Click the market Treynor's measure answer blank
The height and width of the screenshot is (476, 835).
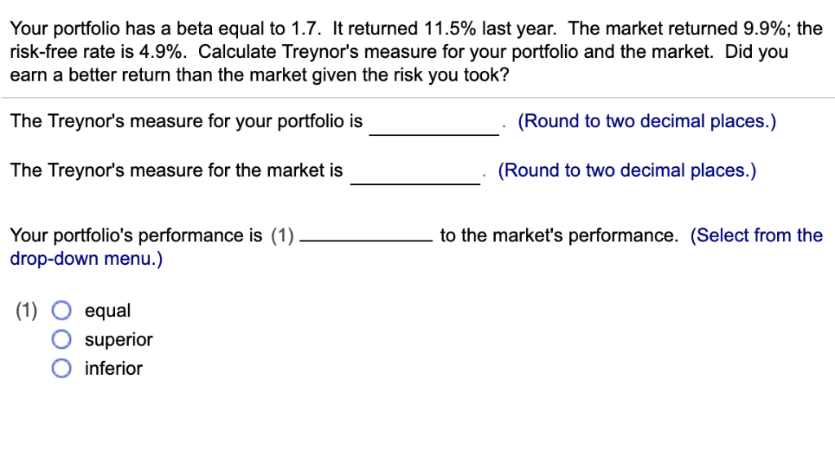(x=416, y=176)
